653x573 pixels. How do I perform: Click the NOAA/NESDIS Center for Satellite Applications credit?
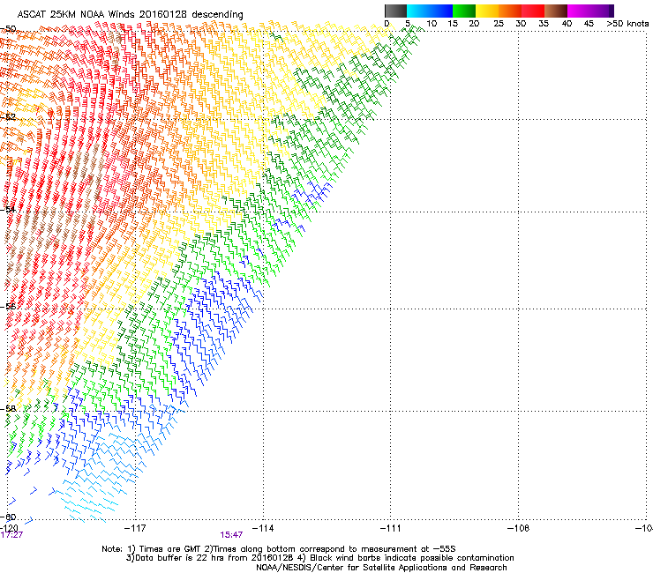(x=381, y=568)
